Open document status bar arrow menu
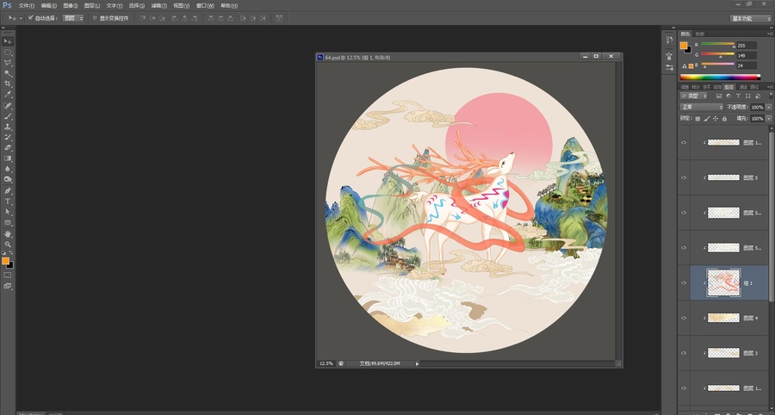The width and height of the screenshot is (775, 415). (x=417, y=363)
